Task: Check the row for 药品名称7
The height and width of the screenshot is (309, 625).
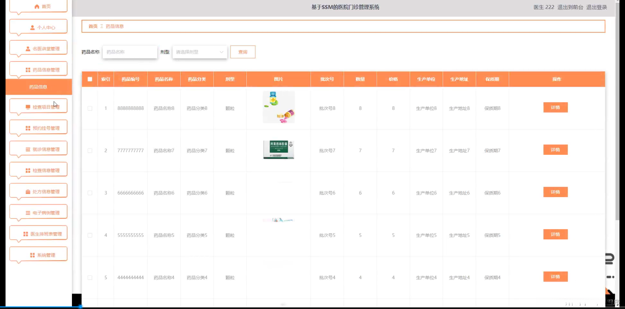Action: tap(90, 151)
